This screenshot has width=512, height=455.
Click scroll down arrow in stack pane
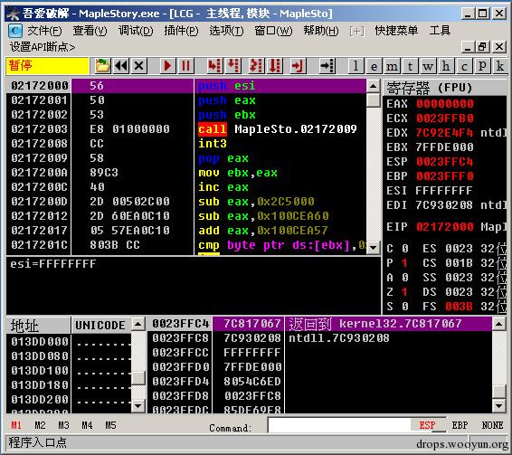coord(498,406)
